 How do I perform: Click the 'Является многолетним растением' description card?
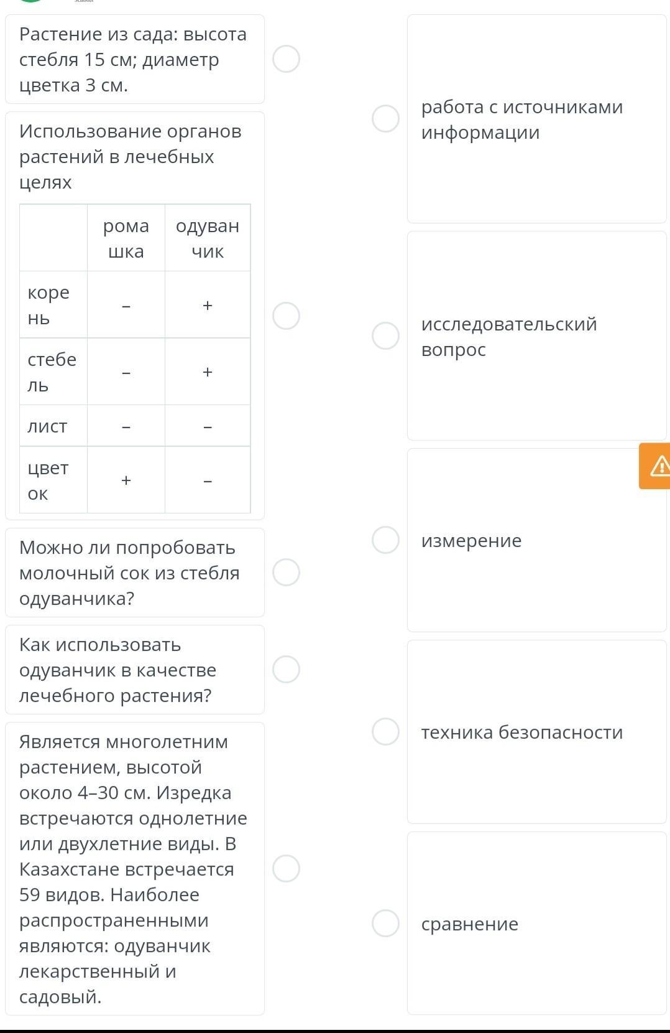134,869
